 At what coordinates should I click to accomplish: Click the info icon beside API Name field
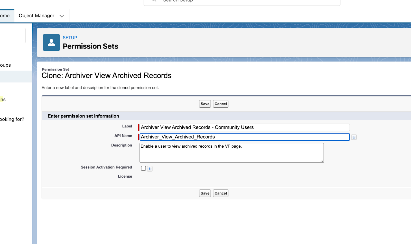(x=354, y=137)
